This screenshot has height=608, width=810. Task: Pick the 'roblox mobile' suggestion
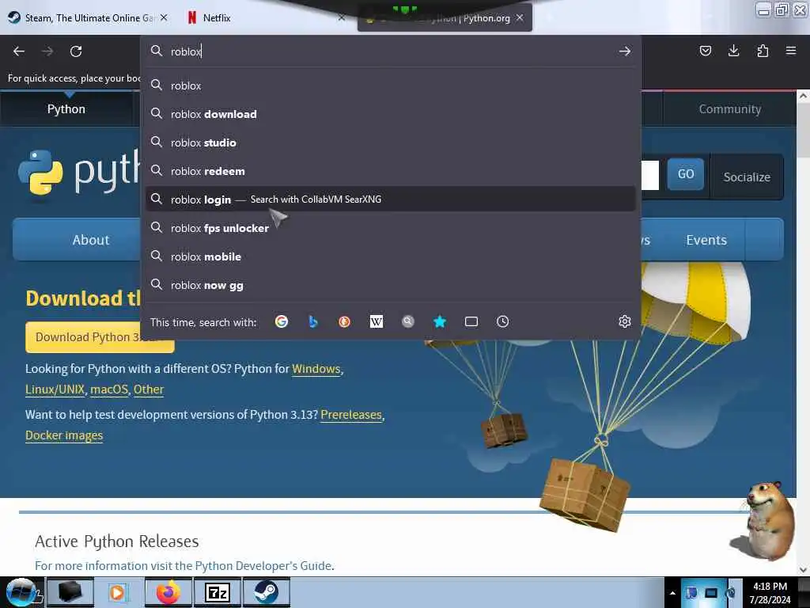point(391,256)
